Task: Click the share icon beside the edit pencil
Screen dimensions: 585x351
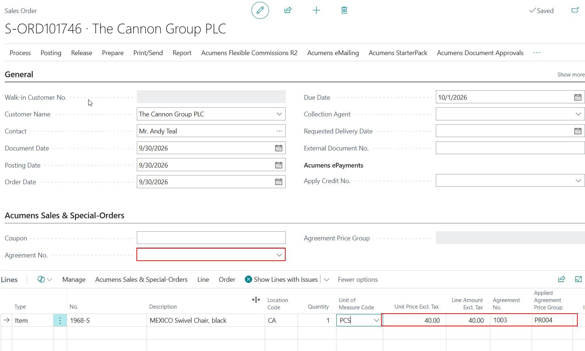Action: [288, 10]
